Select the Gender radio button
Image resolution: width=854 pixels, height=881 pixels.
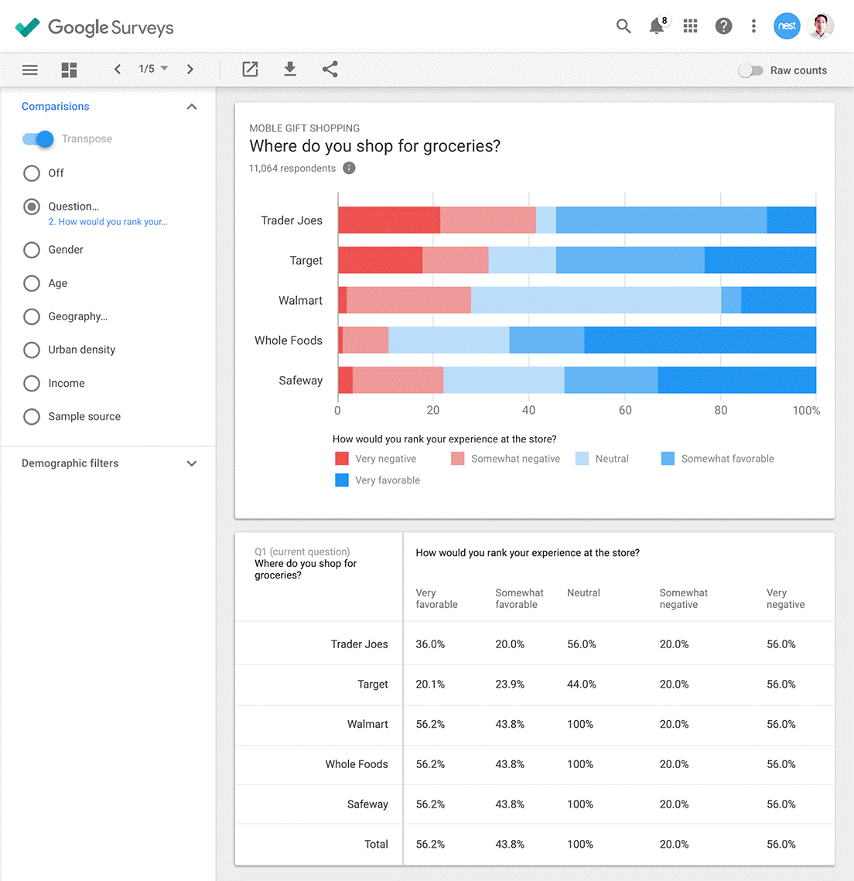point(32,250)
